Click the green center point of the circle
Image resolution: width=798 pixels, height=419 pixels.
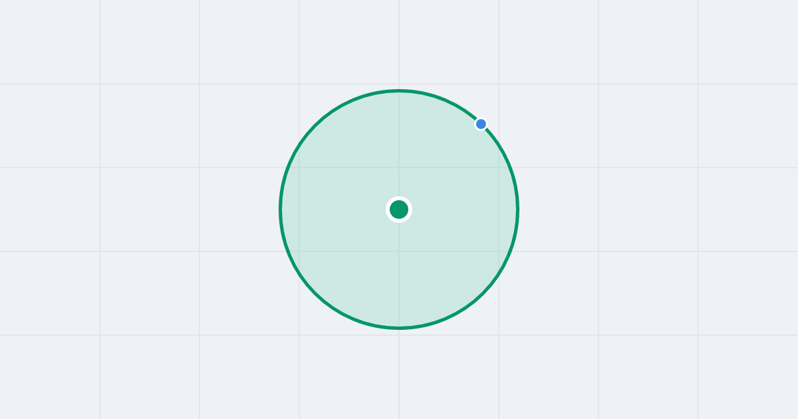click(x=399, y=209)
